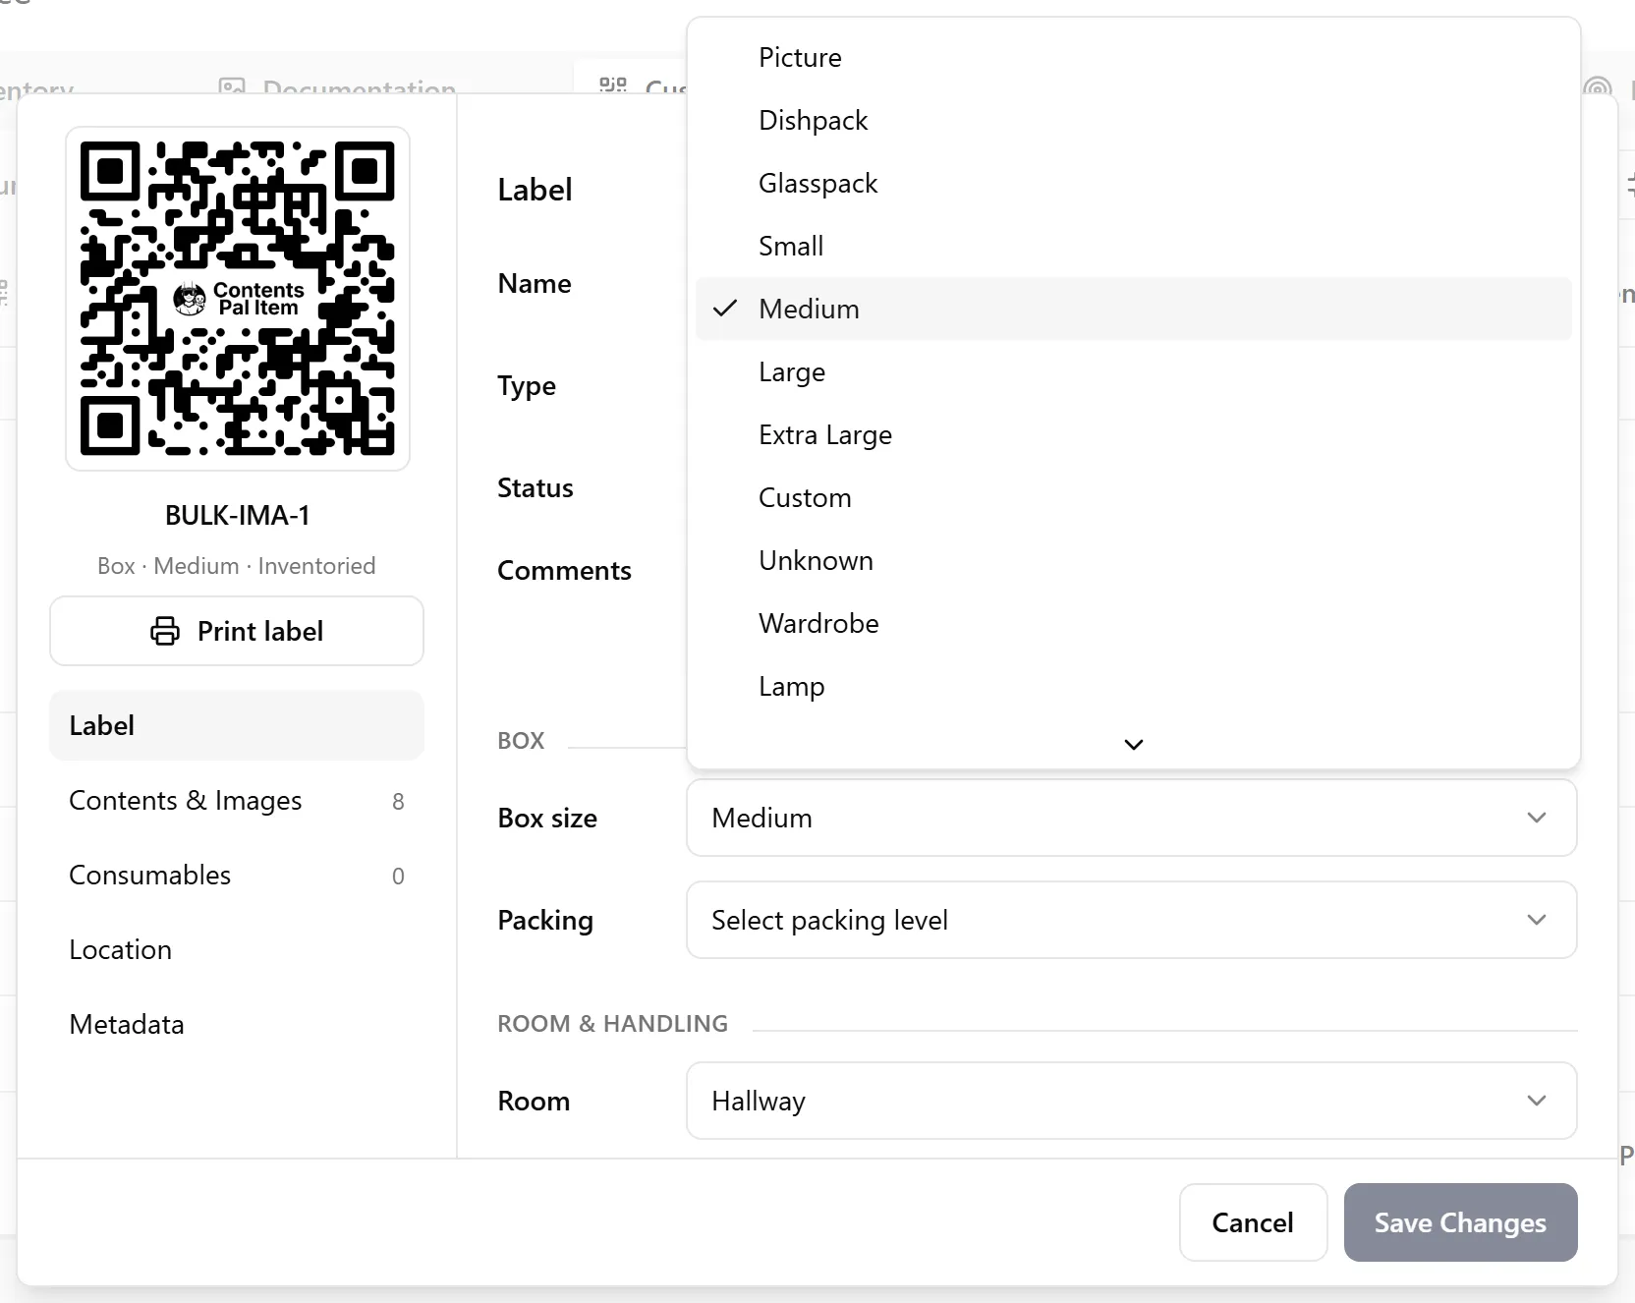Select Glasspack box size option
1635x1303 pixels.
[x=1133, y=183]
